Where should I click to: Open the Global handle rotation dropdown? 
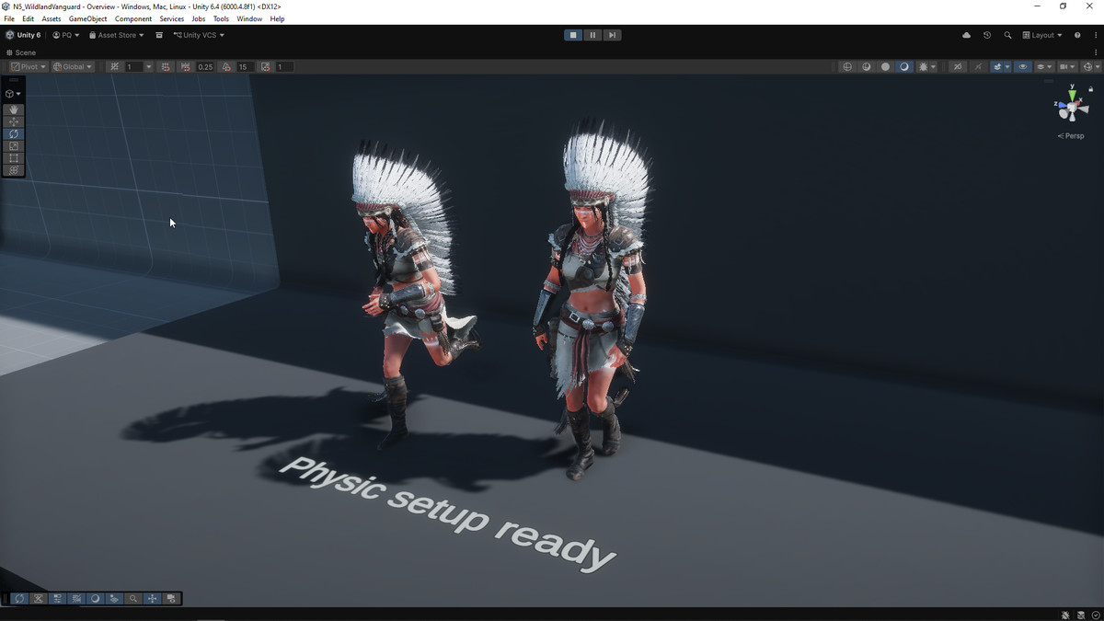coord(73,67)
